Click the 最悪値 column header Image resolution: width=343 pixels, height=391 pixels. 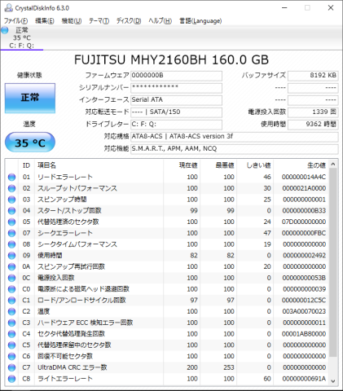[218, 165]
